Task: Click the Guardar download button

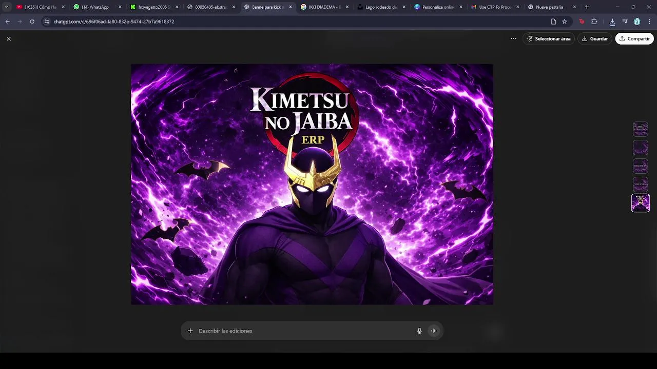Action: click(595, 38)
